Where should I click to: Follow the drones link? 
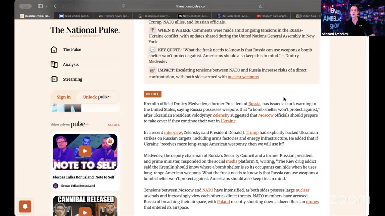click(312, 202)
